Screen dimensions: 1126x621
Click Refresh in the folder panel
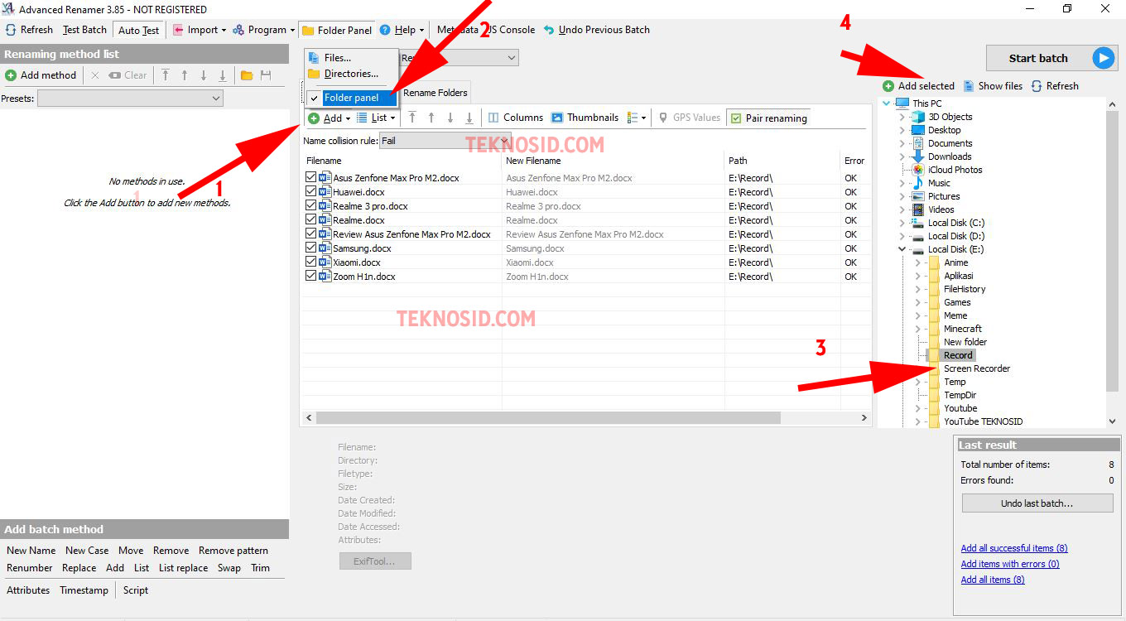[1055, 86]
